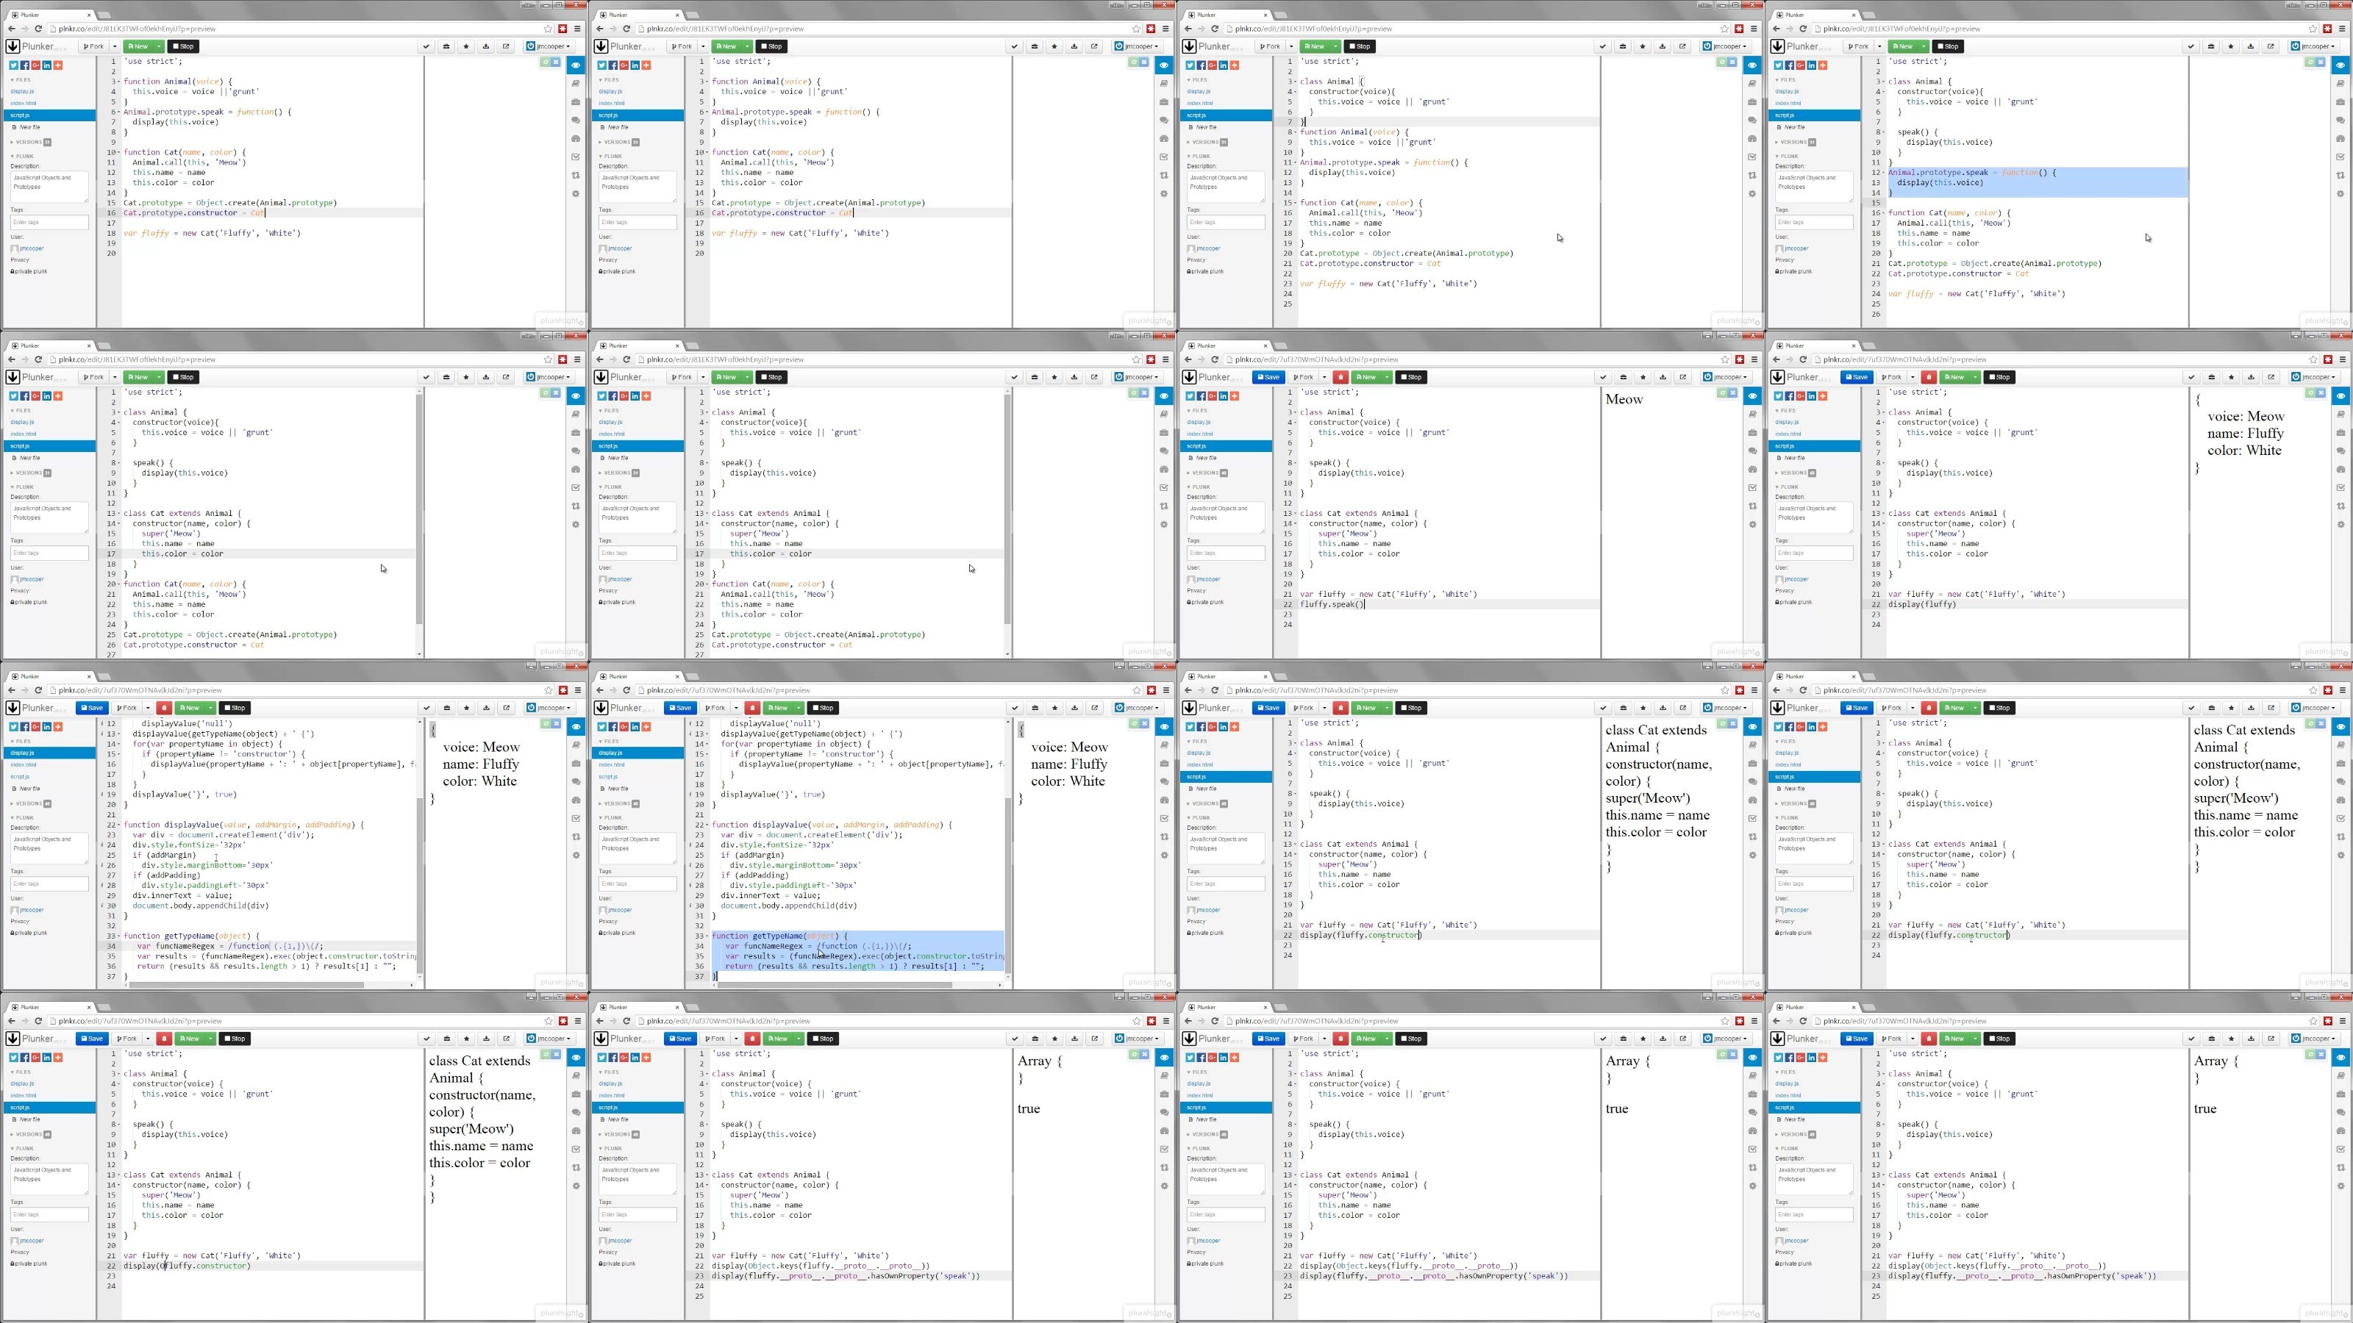Viewport: 2353px width, 1323px height.
Task: Toggle checkmark toolbar button in highlighted getTypeName frame
Action: 1015,708
